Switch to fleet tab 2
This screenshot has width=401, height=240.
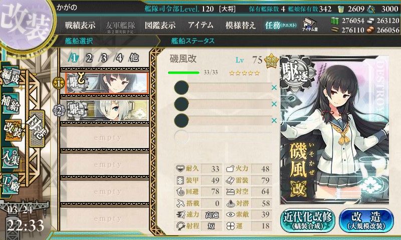tap(89, 58)
